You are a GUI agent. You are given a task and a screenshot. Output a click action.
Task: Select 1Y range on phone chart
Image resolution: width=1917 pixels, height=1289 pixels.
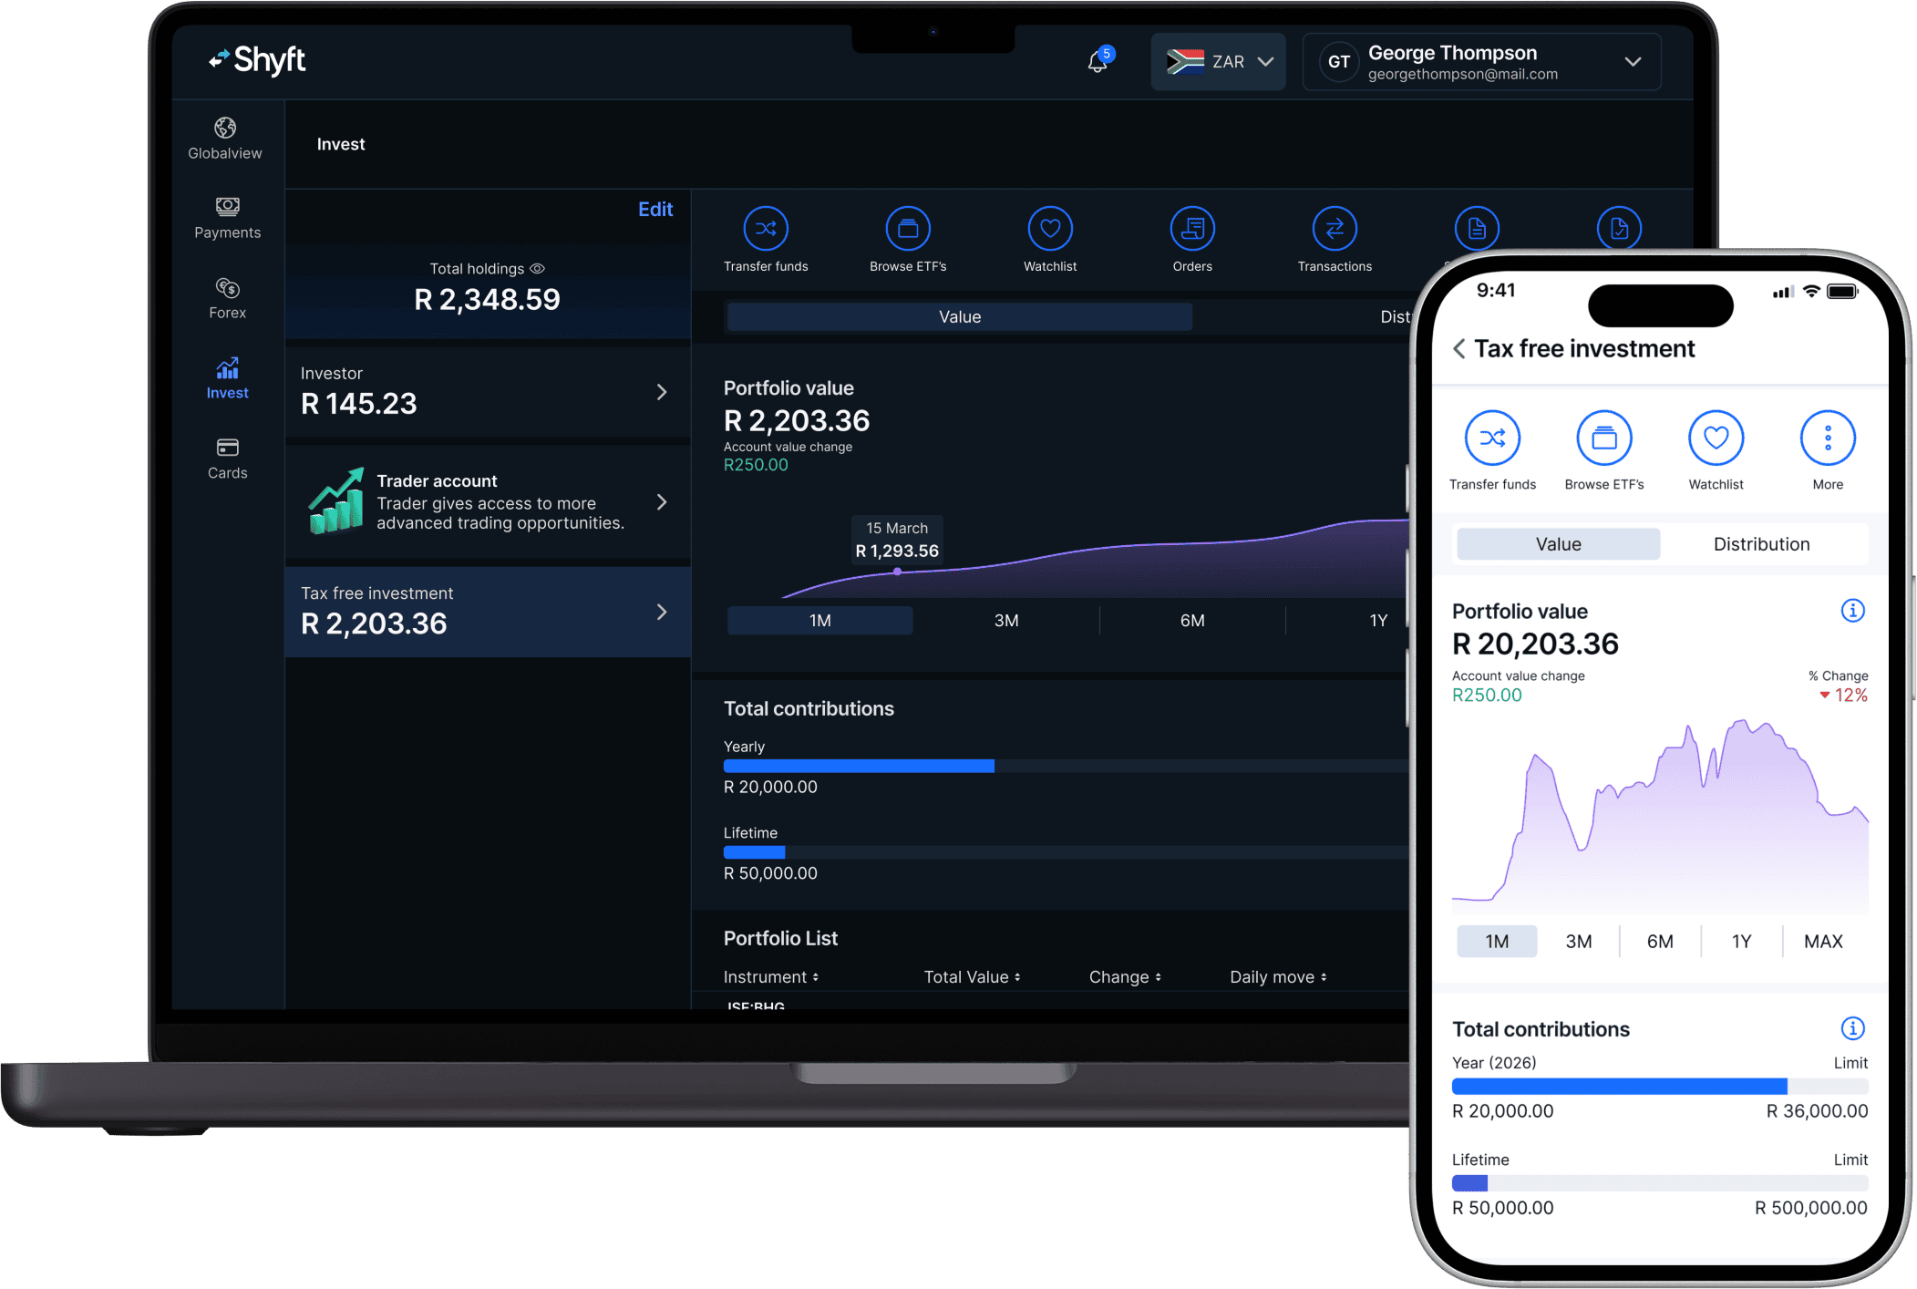(x=1741, y=942)
